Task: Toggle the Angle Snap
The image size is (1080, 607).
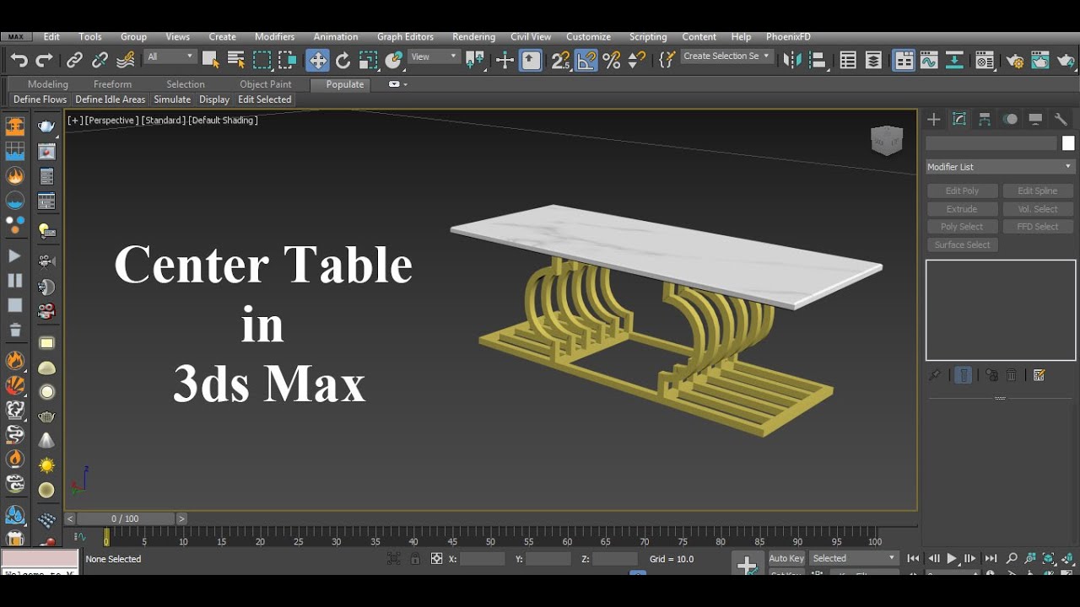Action: [586, 60]
